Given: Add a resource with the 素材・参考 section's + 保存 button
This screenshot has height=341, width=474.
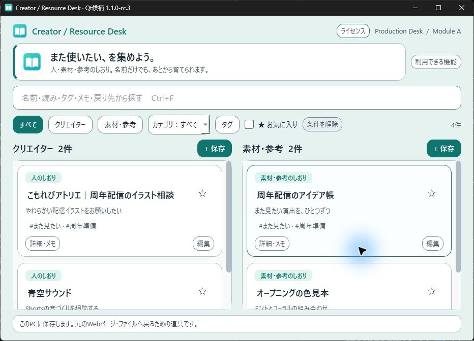Looking at the screenshot, I should click(444, 148).
